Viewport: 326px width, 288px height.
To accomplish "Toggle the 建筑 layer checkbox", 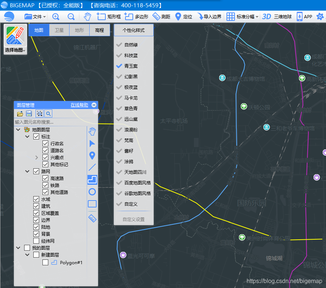I will pos(36,206).
